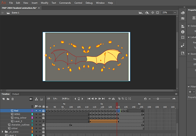Open the stage zoom percentage dropdown
Screen dimensions: 196x136
click(175, 12)
